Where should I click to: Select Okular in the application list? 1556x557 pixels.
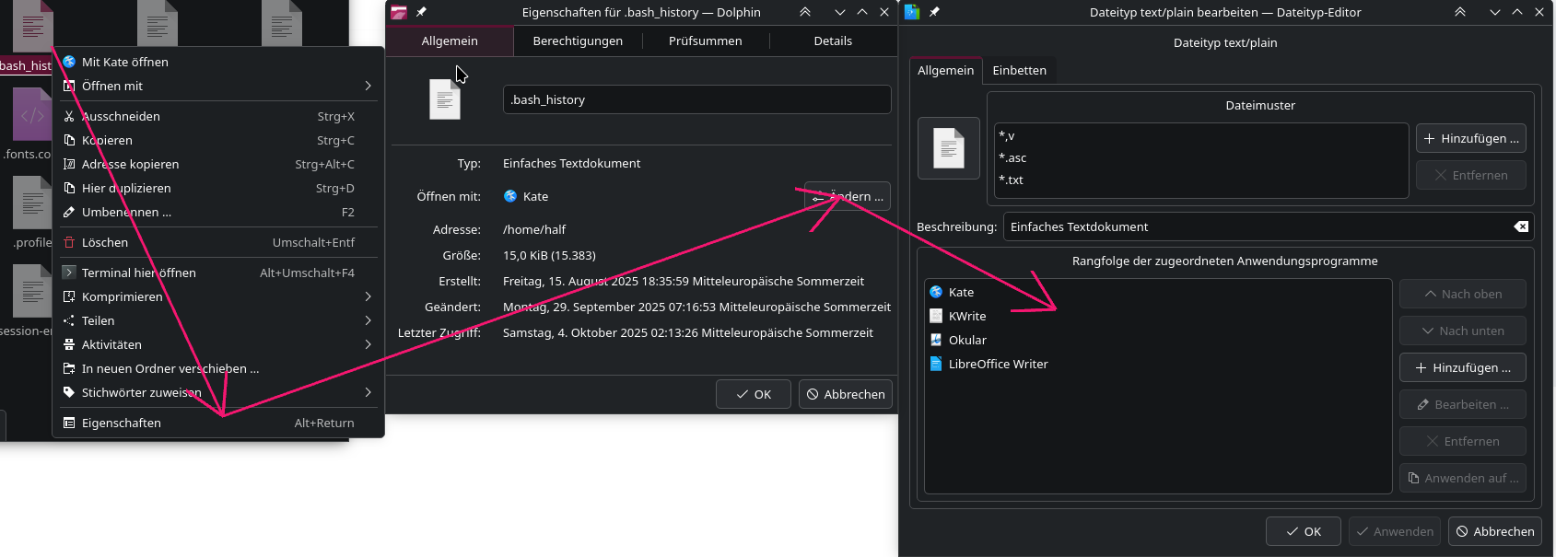tap(966, 340)
